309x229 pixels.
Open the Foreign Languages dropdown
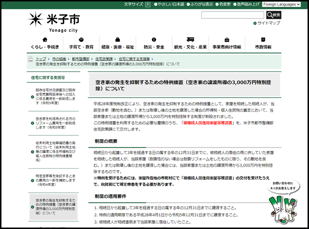coord(281,4)
